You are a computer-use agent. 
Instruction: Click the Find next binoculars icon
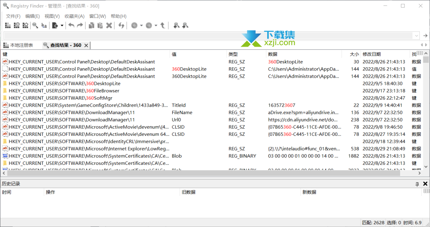185,25
